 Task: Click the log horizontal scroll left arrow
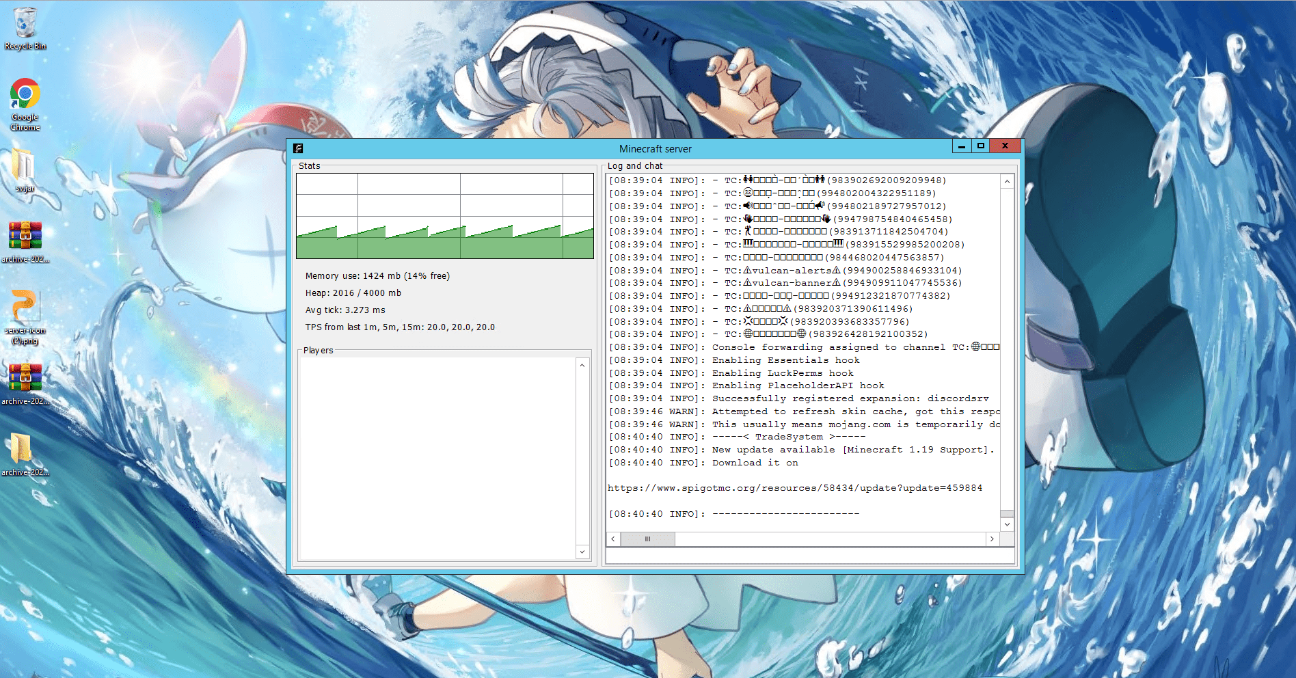click(x=613, y=539)
